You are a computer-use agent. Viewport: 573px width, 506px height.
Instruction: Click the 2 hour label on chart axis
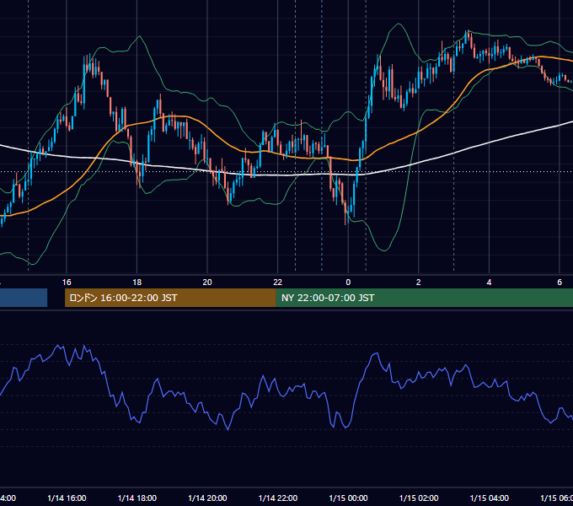tap(419, 283)
